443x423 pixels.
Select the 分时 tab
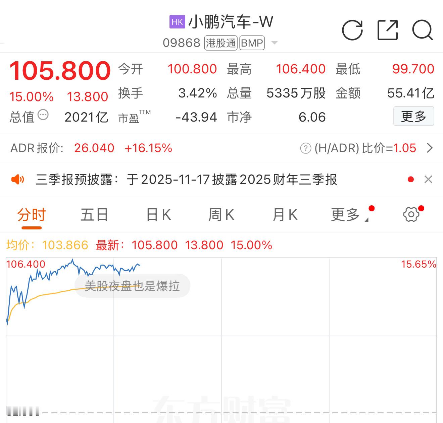click(x=32, y=215)
